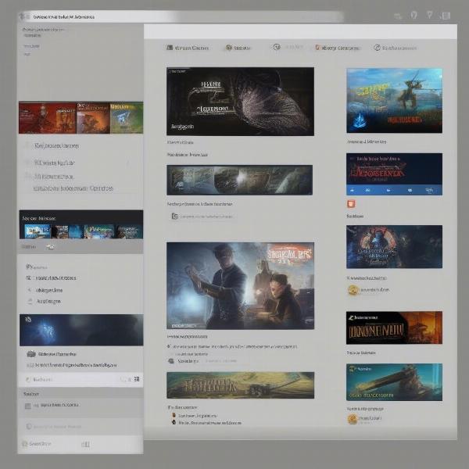The width and height of the screenshot is (469, 469).
Task: Open the dark creature emblem artwork in the right column
Action: coord(394,247)
